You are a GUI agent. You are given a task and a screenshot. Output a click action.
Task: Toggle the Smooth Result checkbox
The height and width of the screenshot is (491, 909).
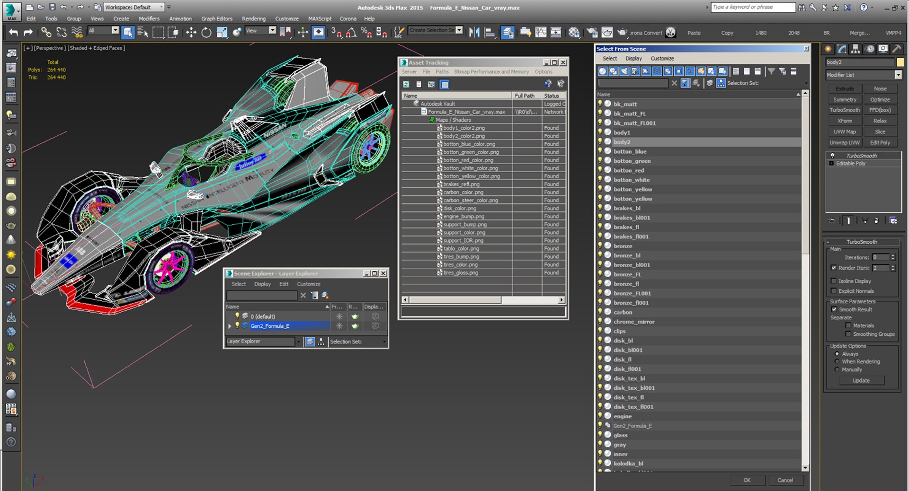[834, 309]
